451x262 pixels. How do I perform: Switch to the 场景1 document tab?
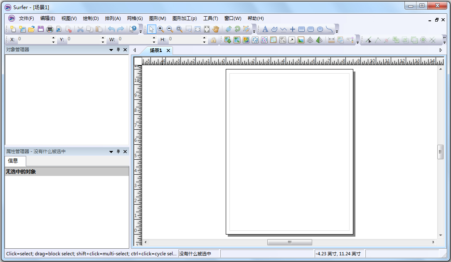156,50
